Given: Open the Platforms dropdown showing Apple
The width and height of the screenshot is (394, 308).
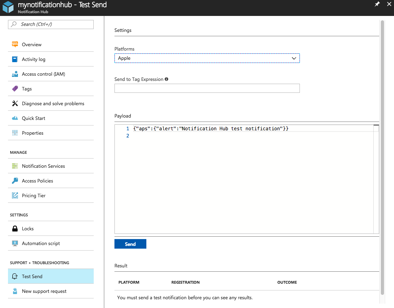Looking at the screenshot, I should (207, 58).
